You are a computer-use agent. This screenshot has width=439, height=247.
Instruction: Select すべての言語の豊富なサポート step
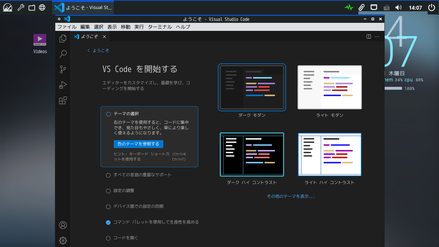click(139, 175)
